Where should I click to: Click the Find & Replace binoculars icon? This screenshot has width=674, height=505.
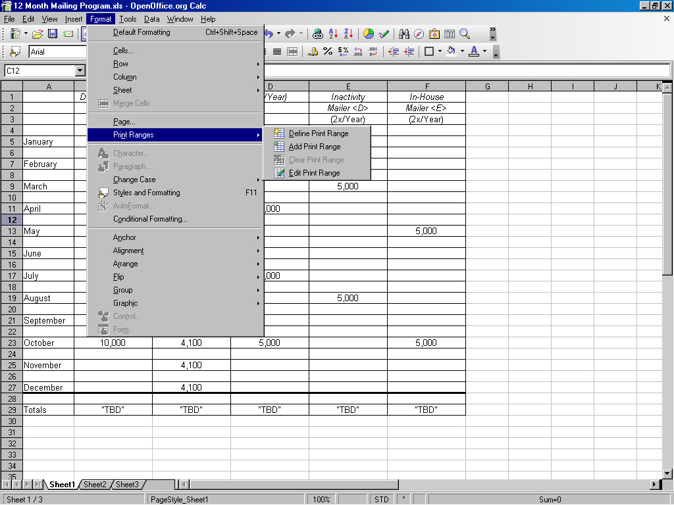tap(404, 34)
